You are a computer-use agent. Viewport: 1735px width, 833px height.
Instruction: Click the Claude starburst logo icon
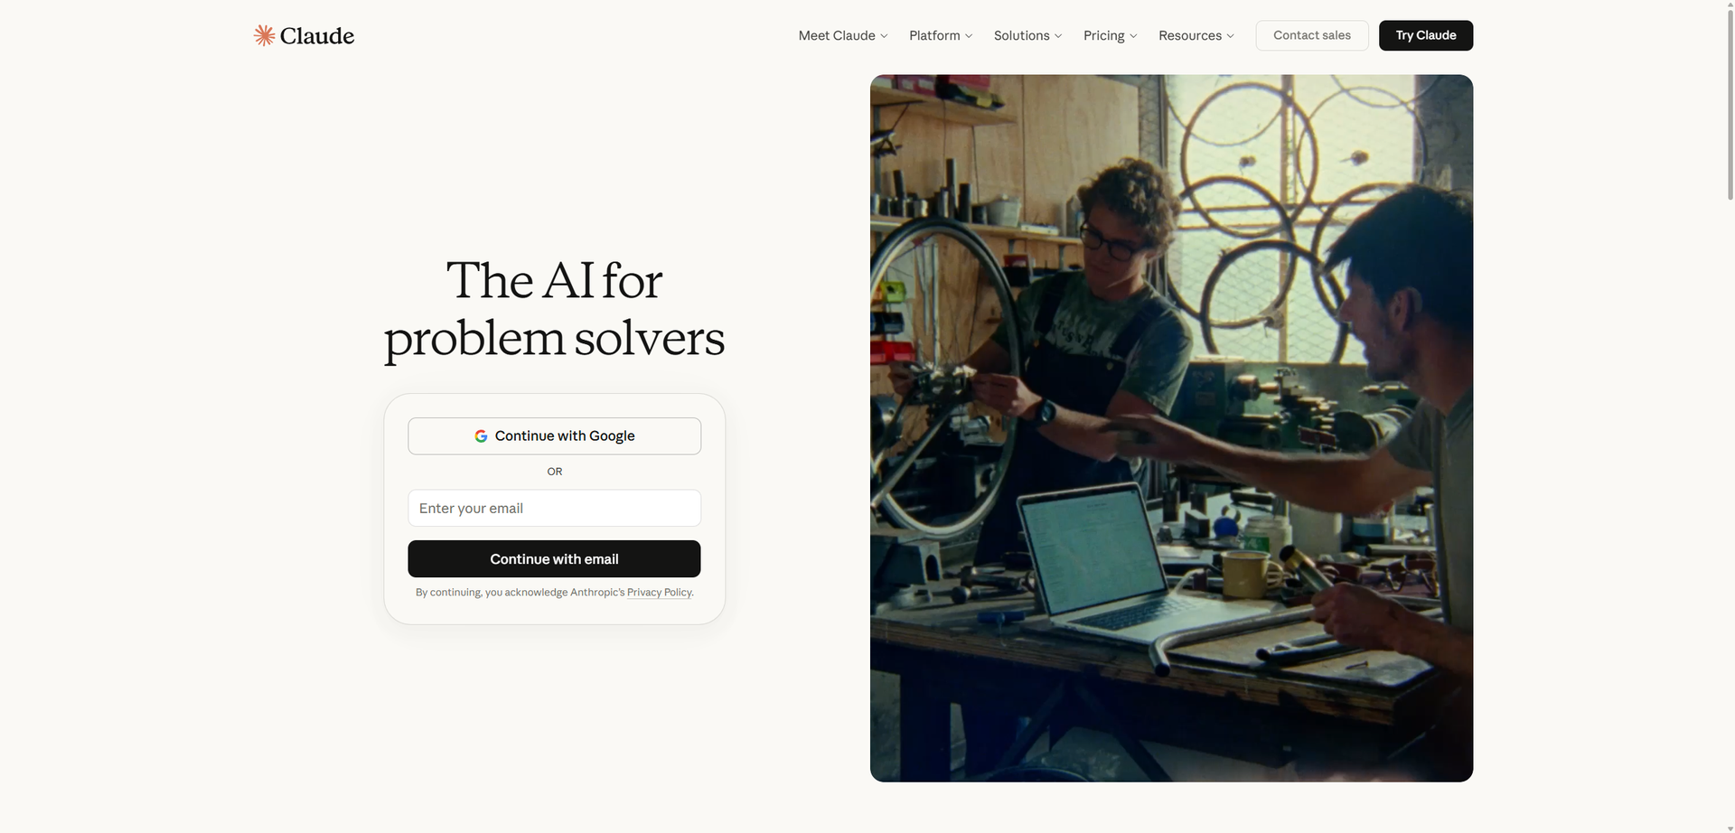point(264,35)
